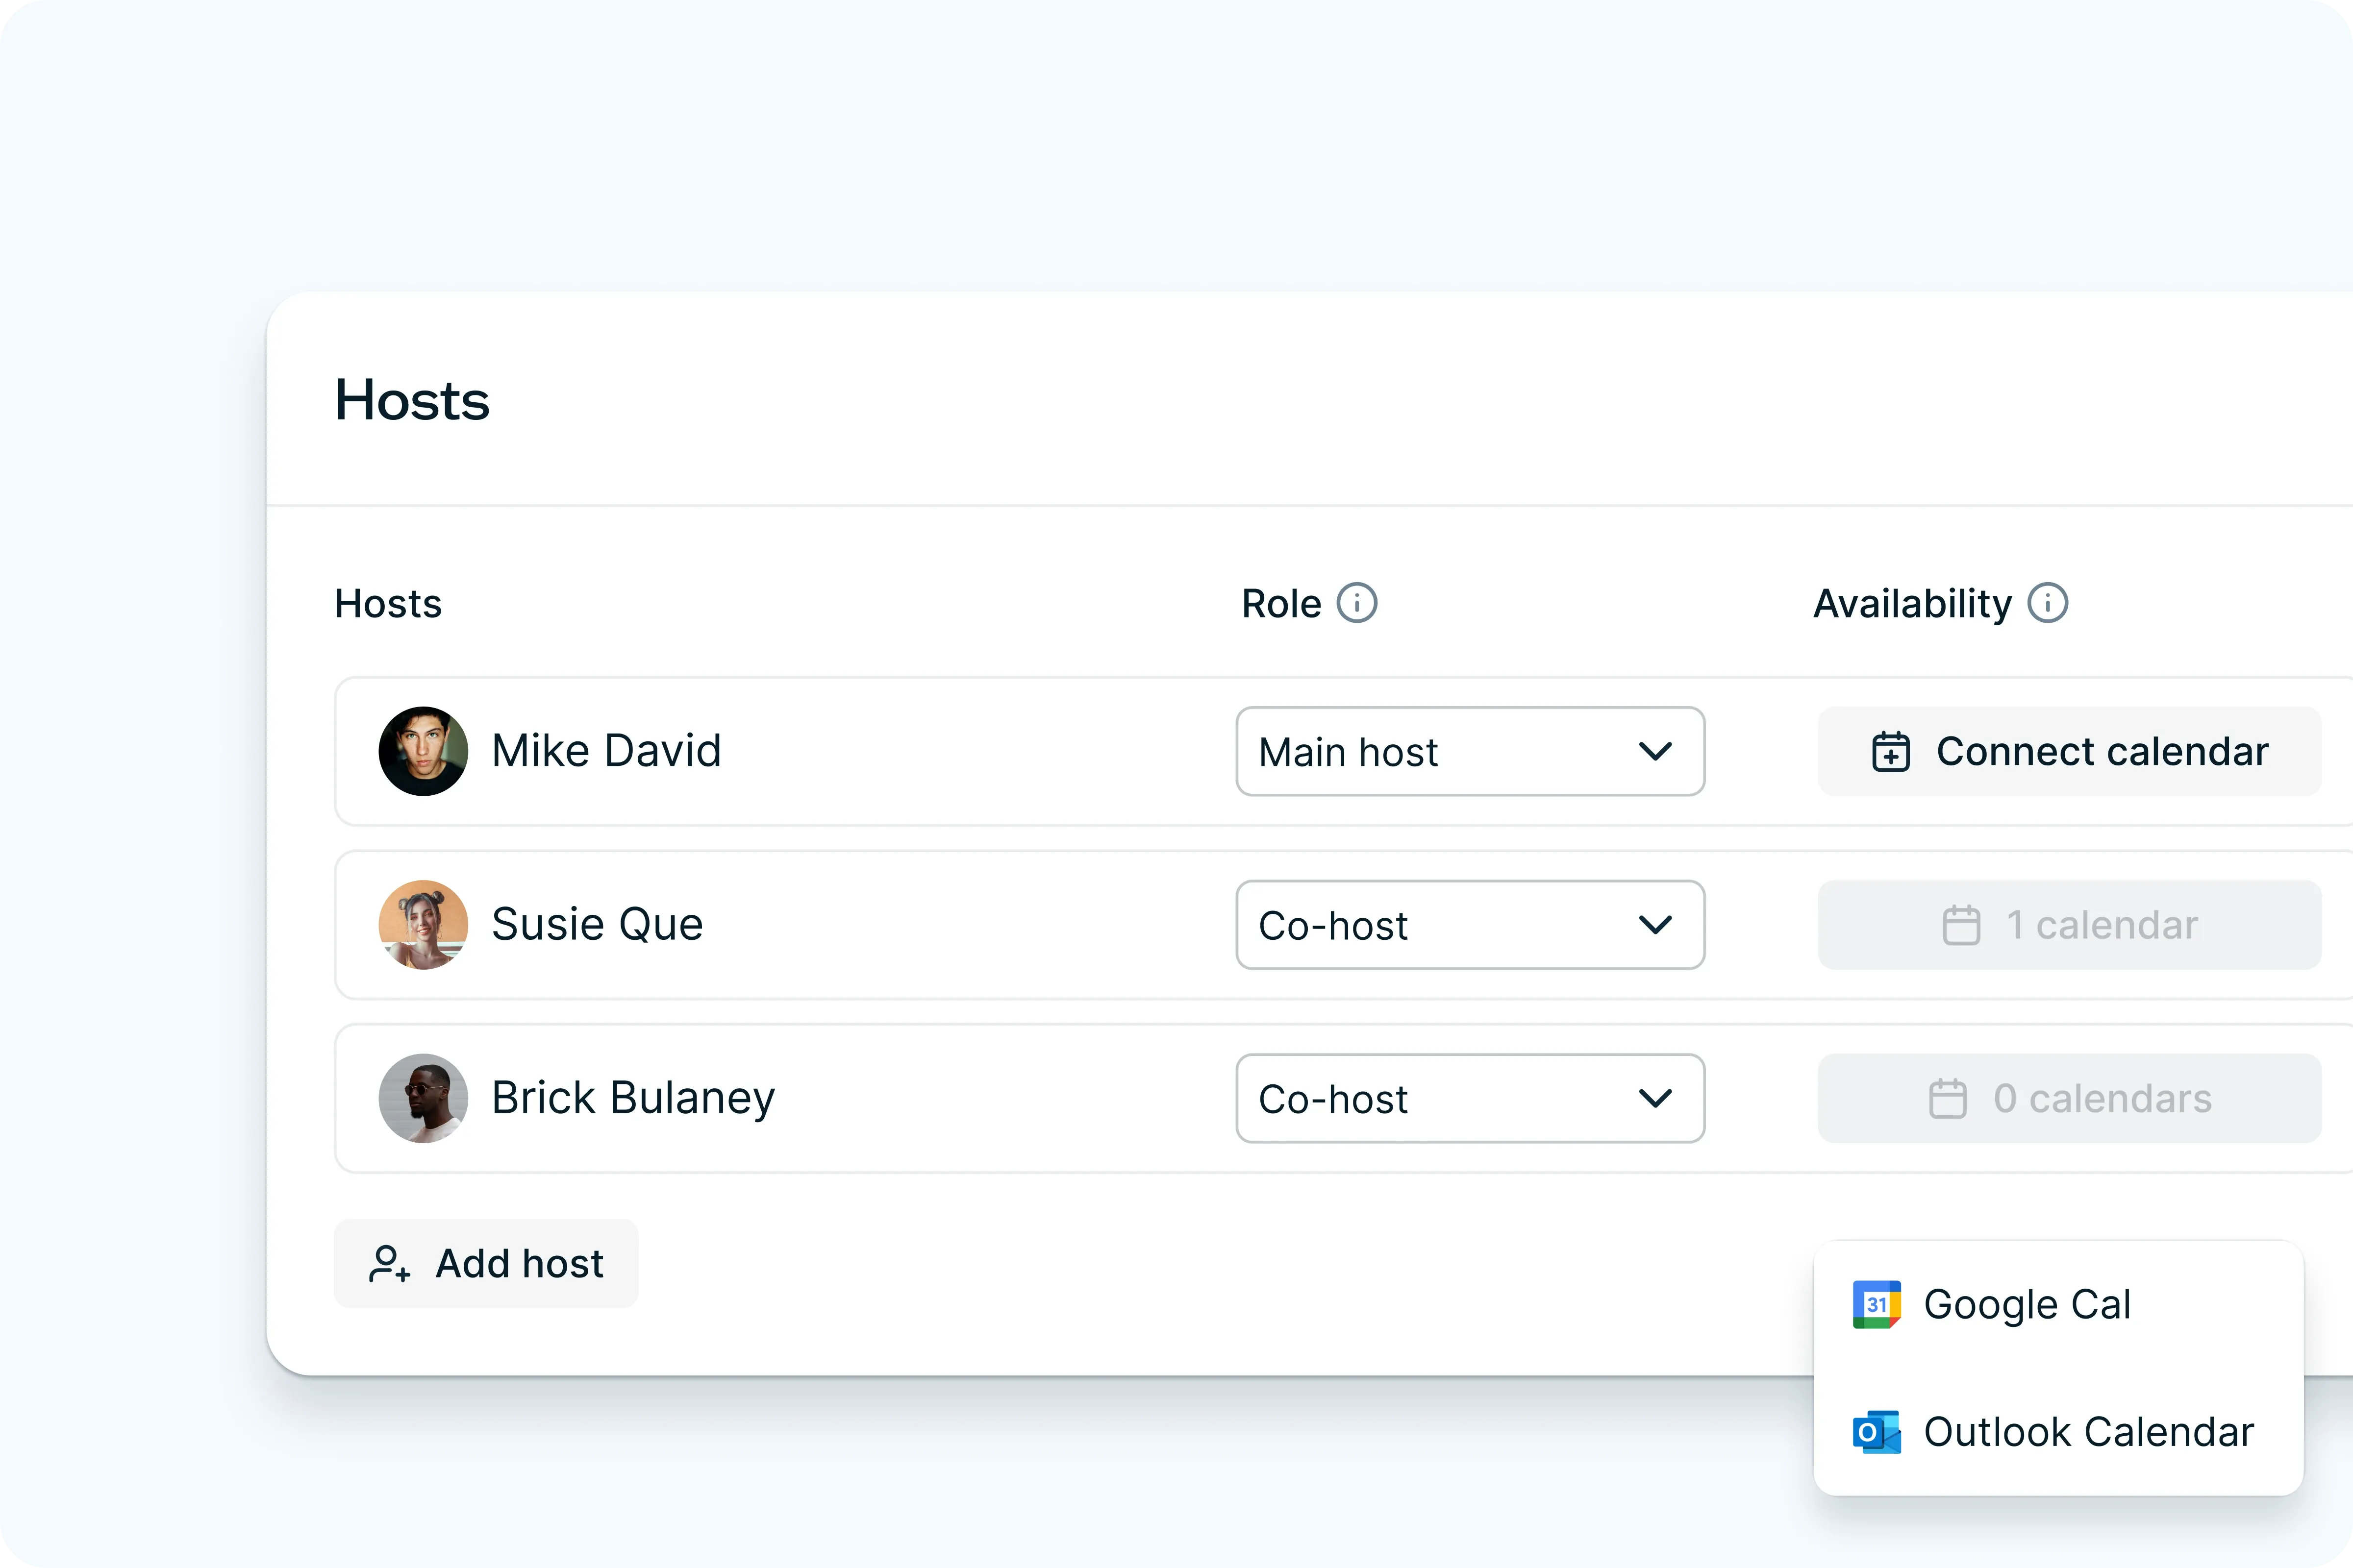2353x1568 pixels.
Task: Open Susie Que's Co-host role dropdown
Action: (x=1469, y=925)
